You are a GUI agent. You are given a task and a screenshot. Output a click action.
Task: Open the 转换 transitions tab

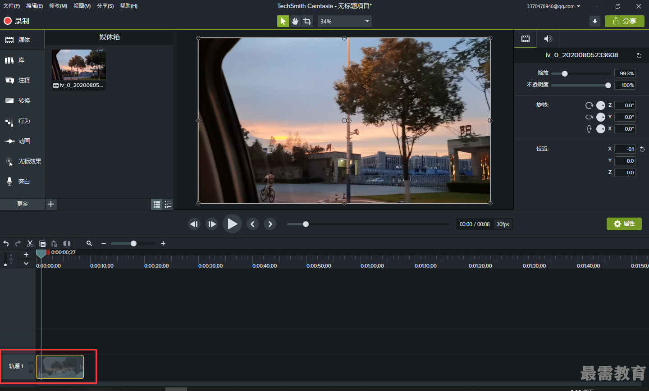(x=23, y=100)
